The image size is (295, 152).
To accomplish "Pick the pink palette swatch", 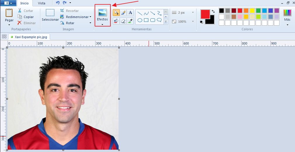I will pyautogui.click(x=240, y=17).
